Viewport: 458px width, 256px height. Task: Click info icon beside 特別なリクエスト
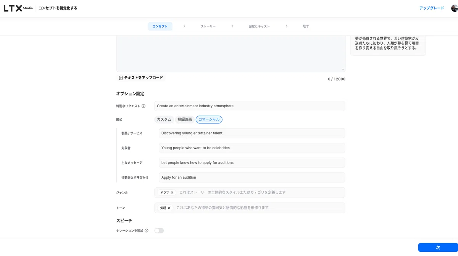(x=144, y=106)
